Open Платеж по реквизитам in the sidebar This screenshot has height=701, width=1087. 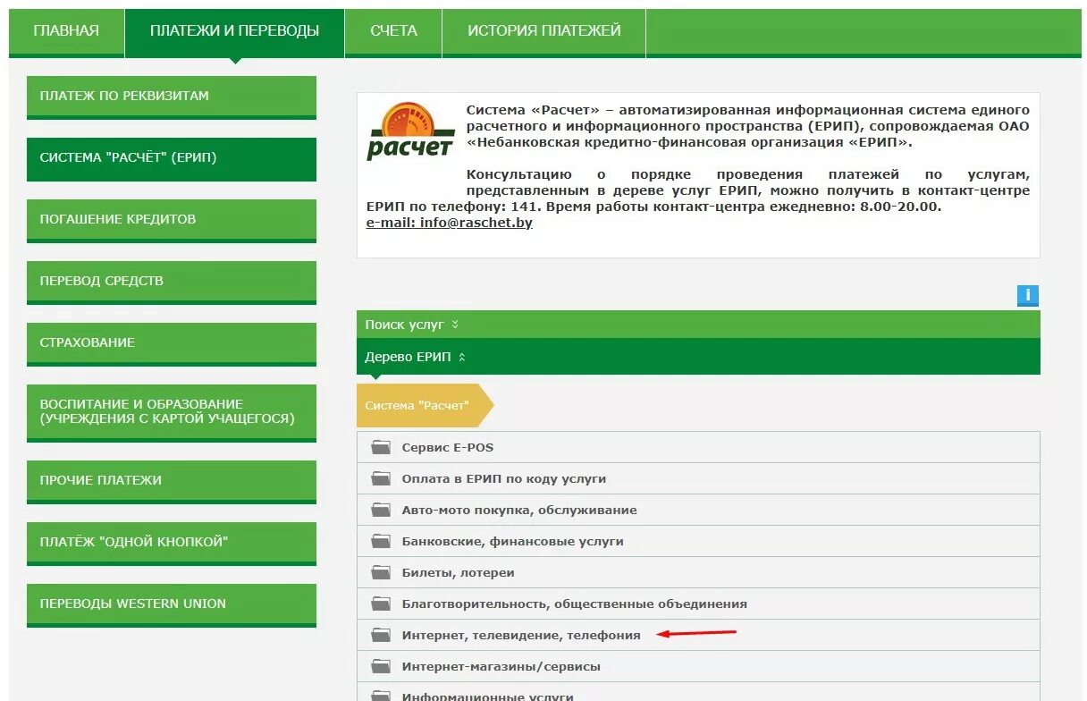click(172, 97)
